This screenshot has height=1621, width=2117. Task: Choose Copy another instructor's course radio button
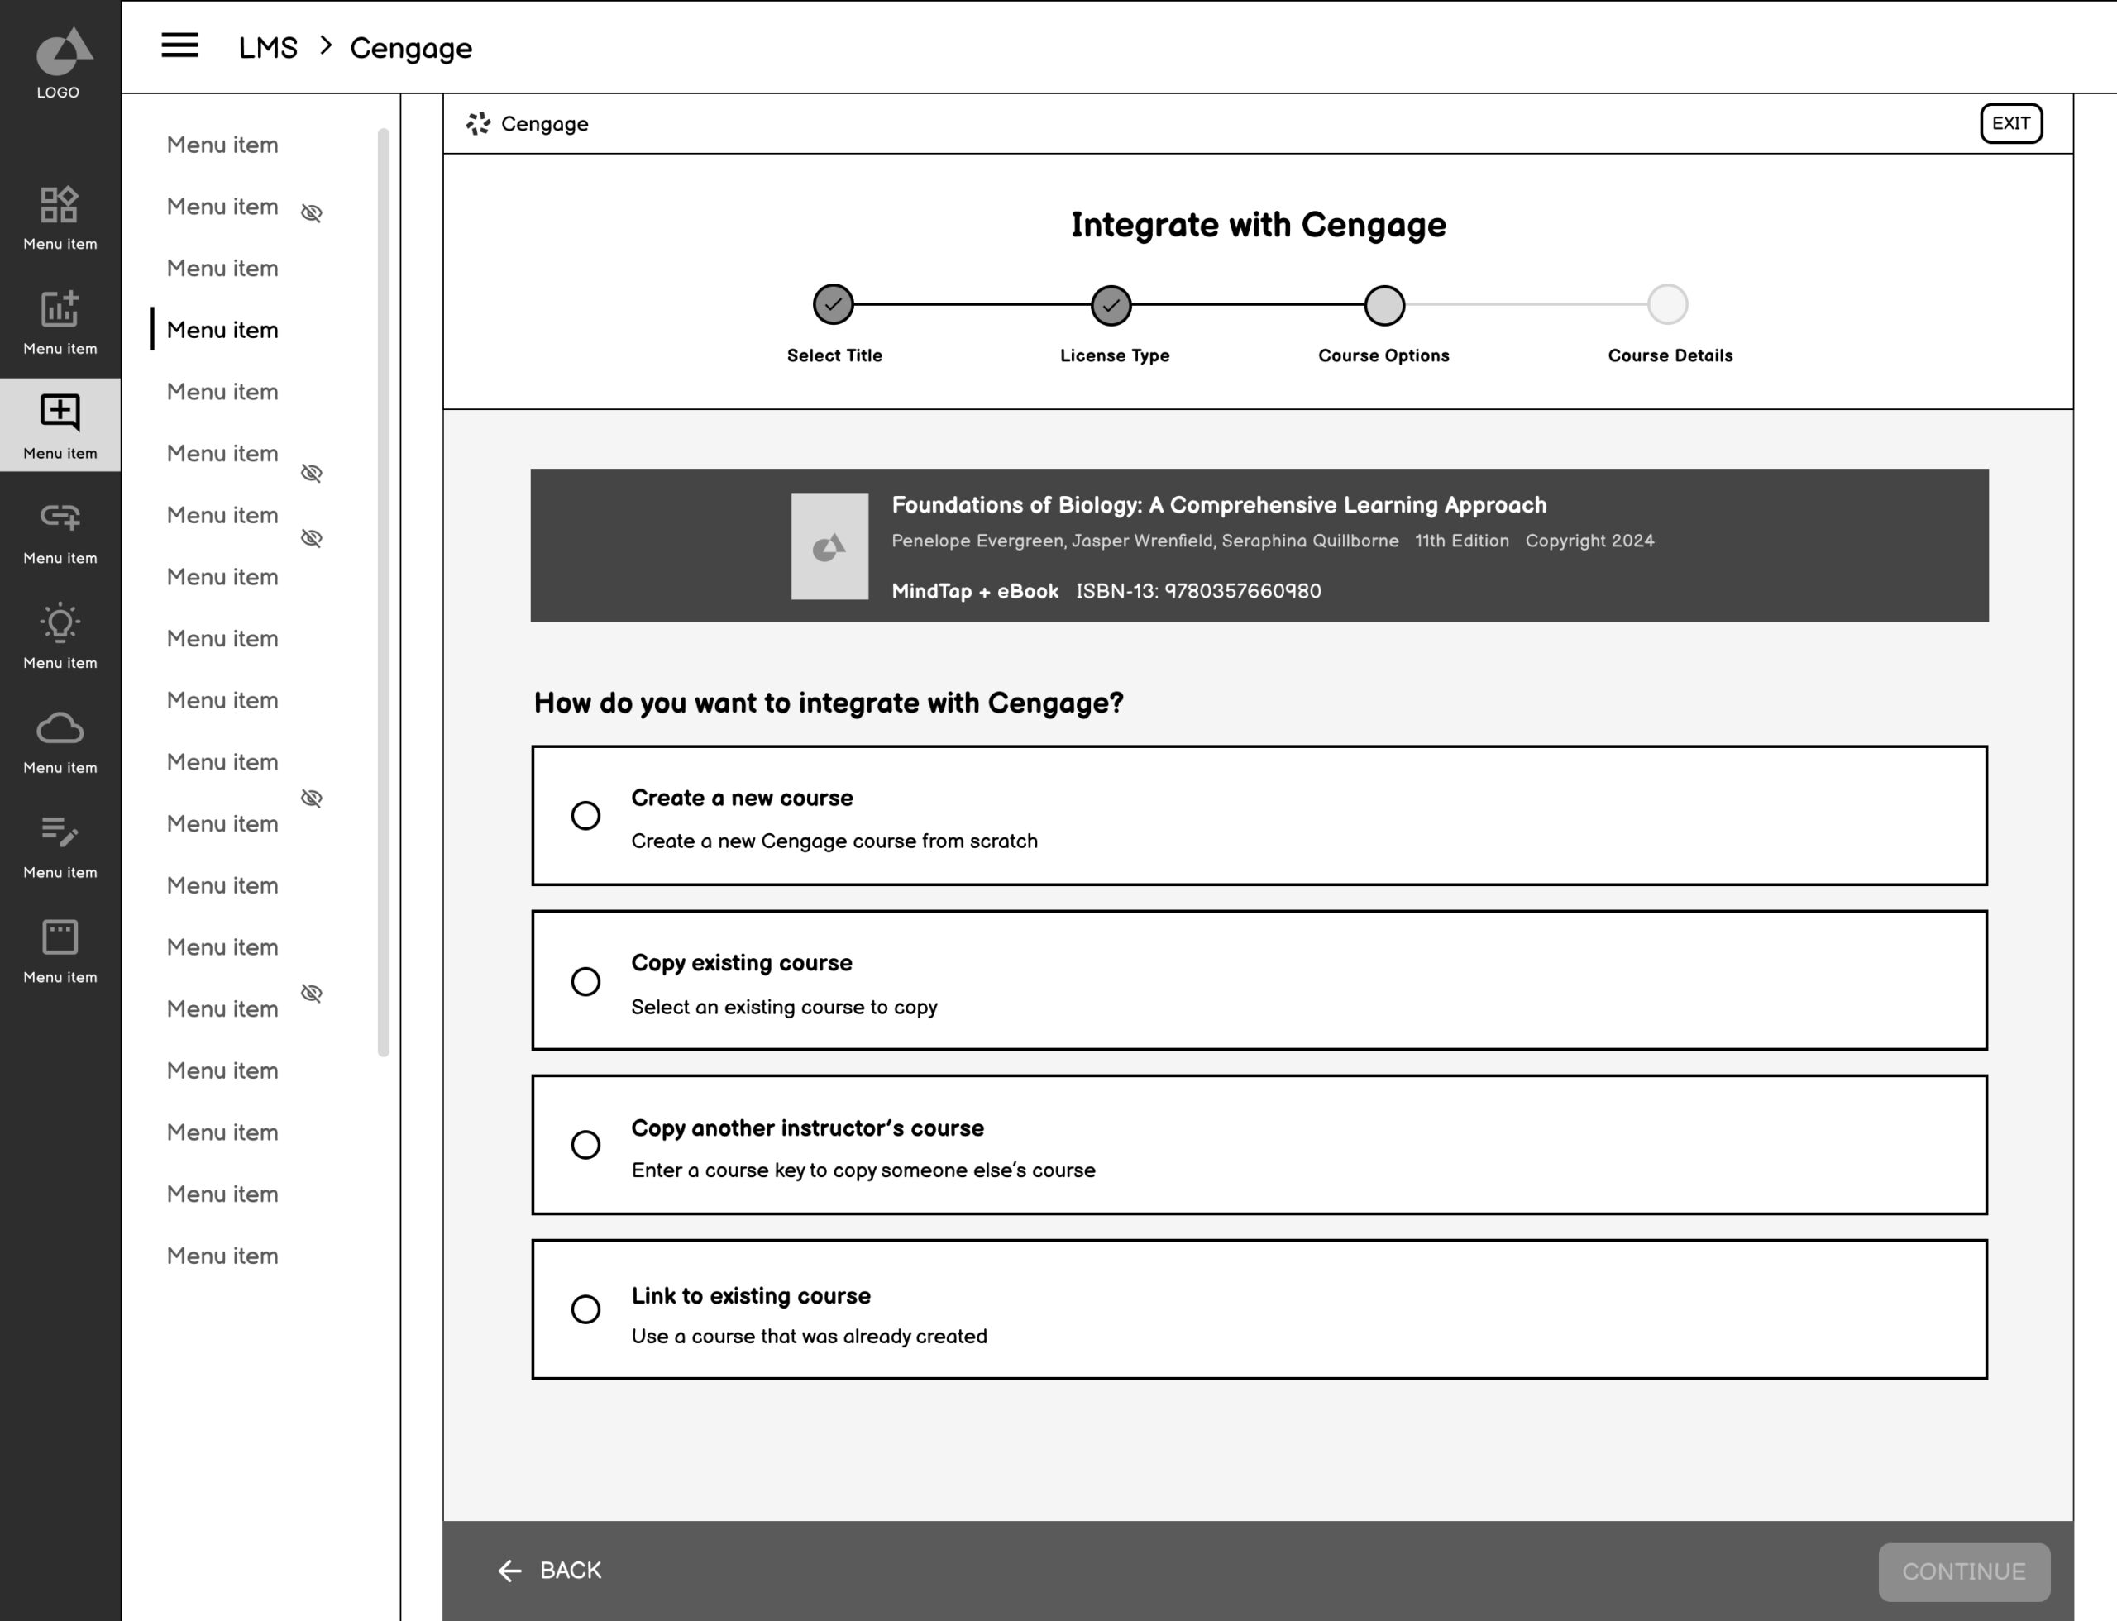(x=585, y=1144)
